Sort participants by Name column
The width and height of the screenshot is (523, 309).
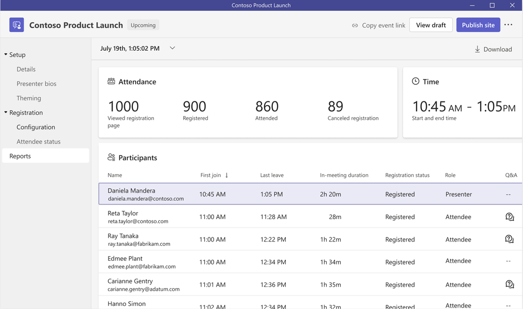115,175
